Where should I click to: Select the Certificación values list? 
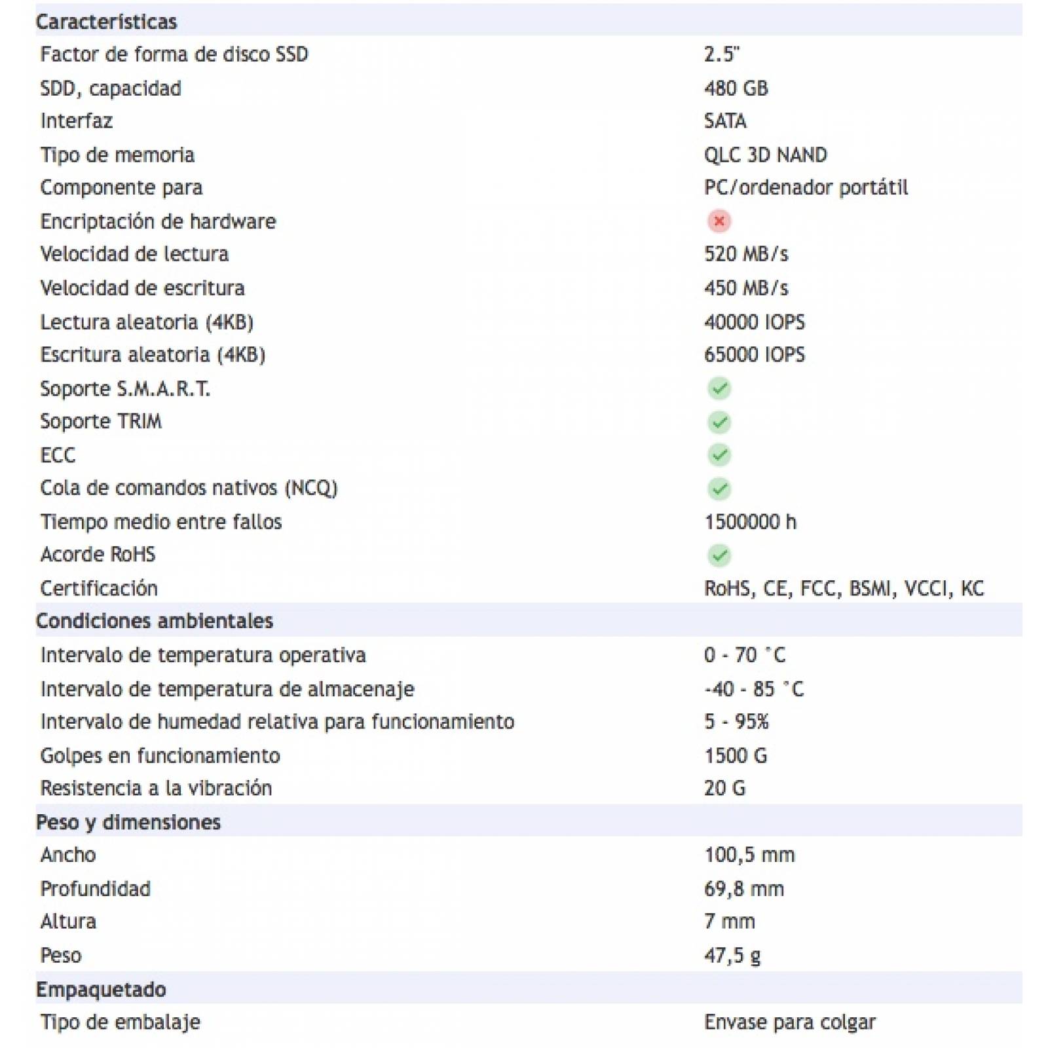844,588
